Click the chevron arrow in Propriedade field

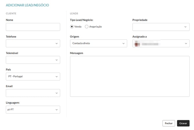[x=186, y=27]
